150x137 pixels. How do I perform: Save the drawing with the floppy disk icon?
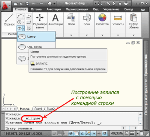(x=27, y=4)
